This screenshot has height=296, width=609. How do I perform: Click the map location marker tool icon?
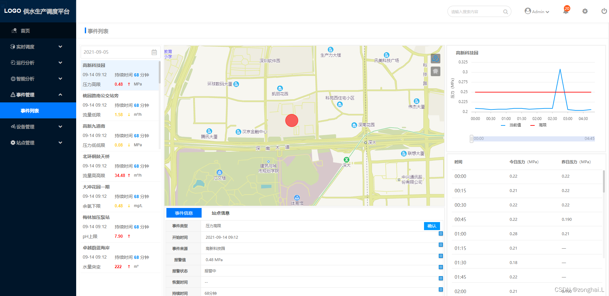(x=436, y=59)
